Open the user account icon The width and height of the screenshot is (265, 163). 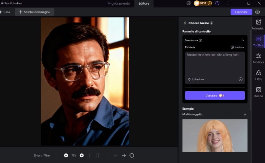tap(217, 3)
